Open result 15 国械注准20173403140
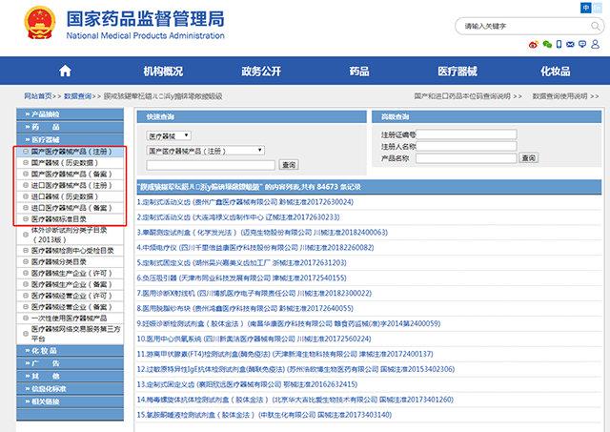Viewport: 610px width, 432px height. [x=264, y=415]
